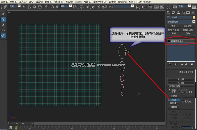Open the named selection sets dropdown
This screenshot has width=197, height=130.
point(132,6)
